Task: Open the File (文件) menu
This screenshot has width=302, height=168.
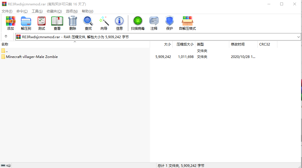Action: [7, 11]
